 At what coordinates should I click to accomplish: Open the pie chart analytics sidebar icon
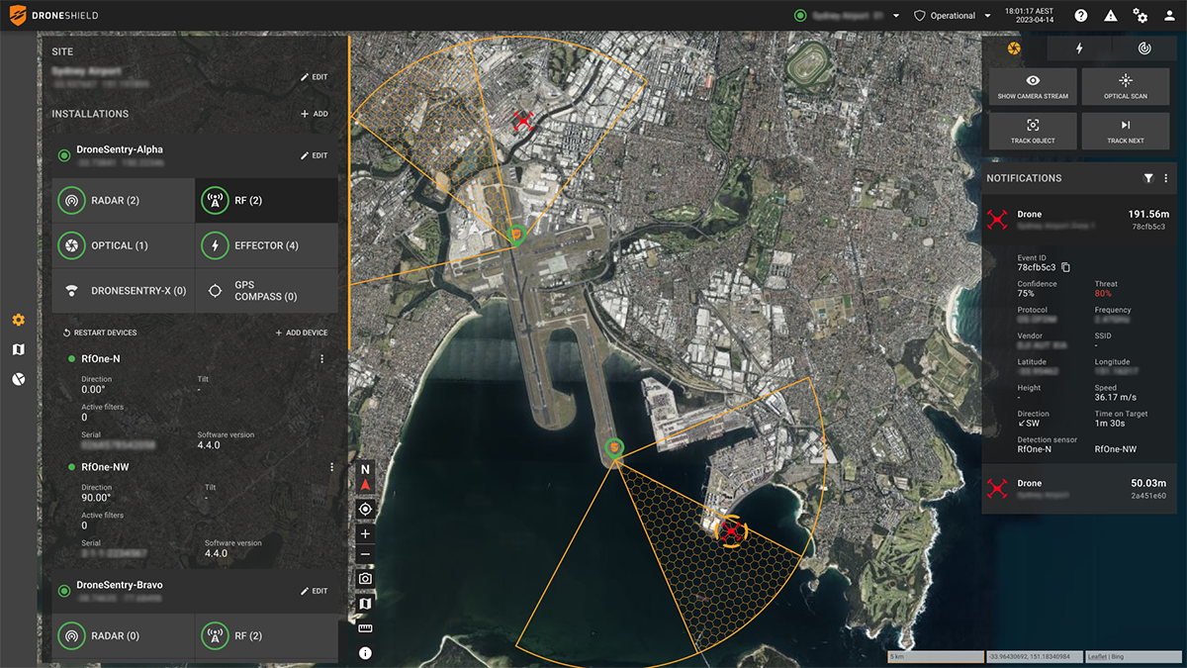point(18,379)
